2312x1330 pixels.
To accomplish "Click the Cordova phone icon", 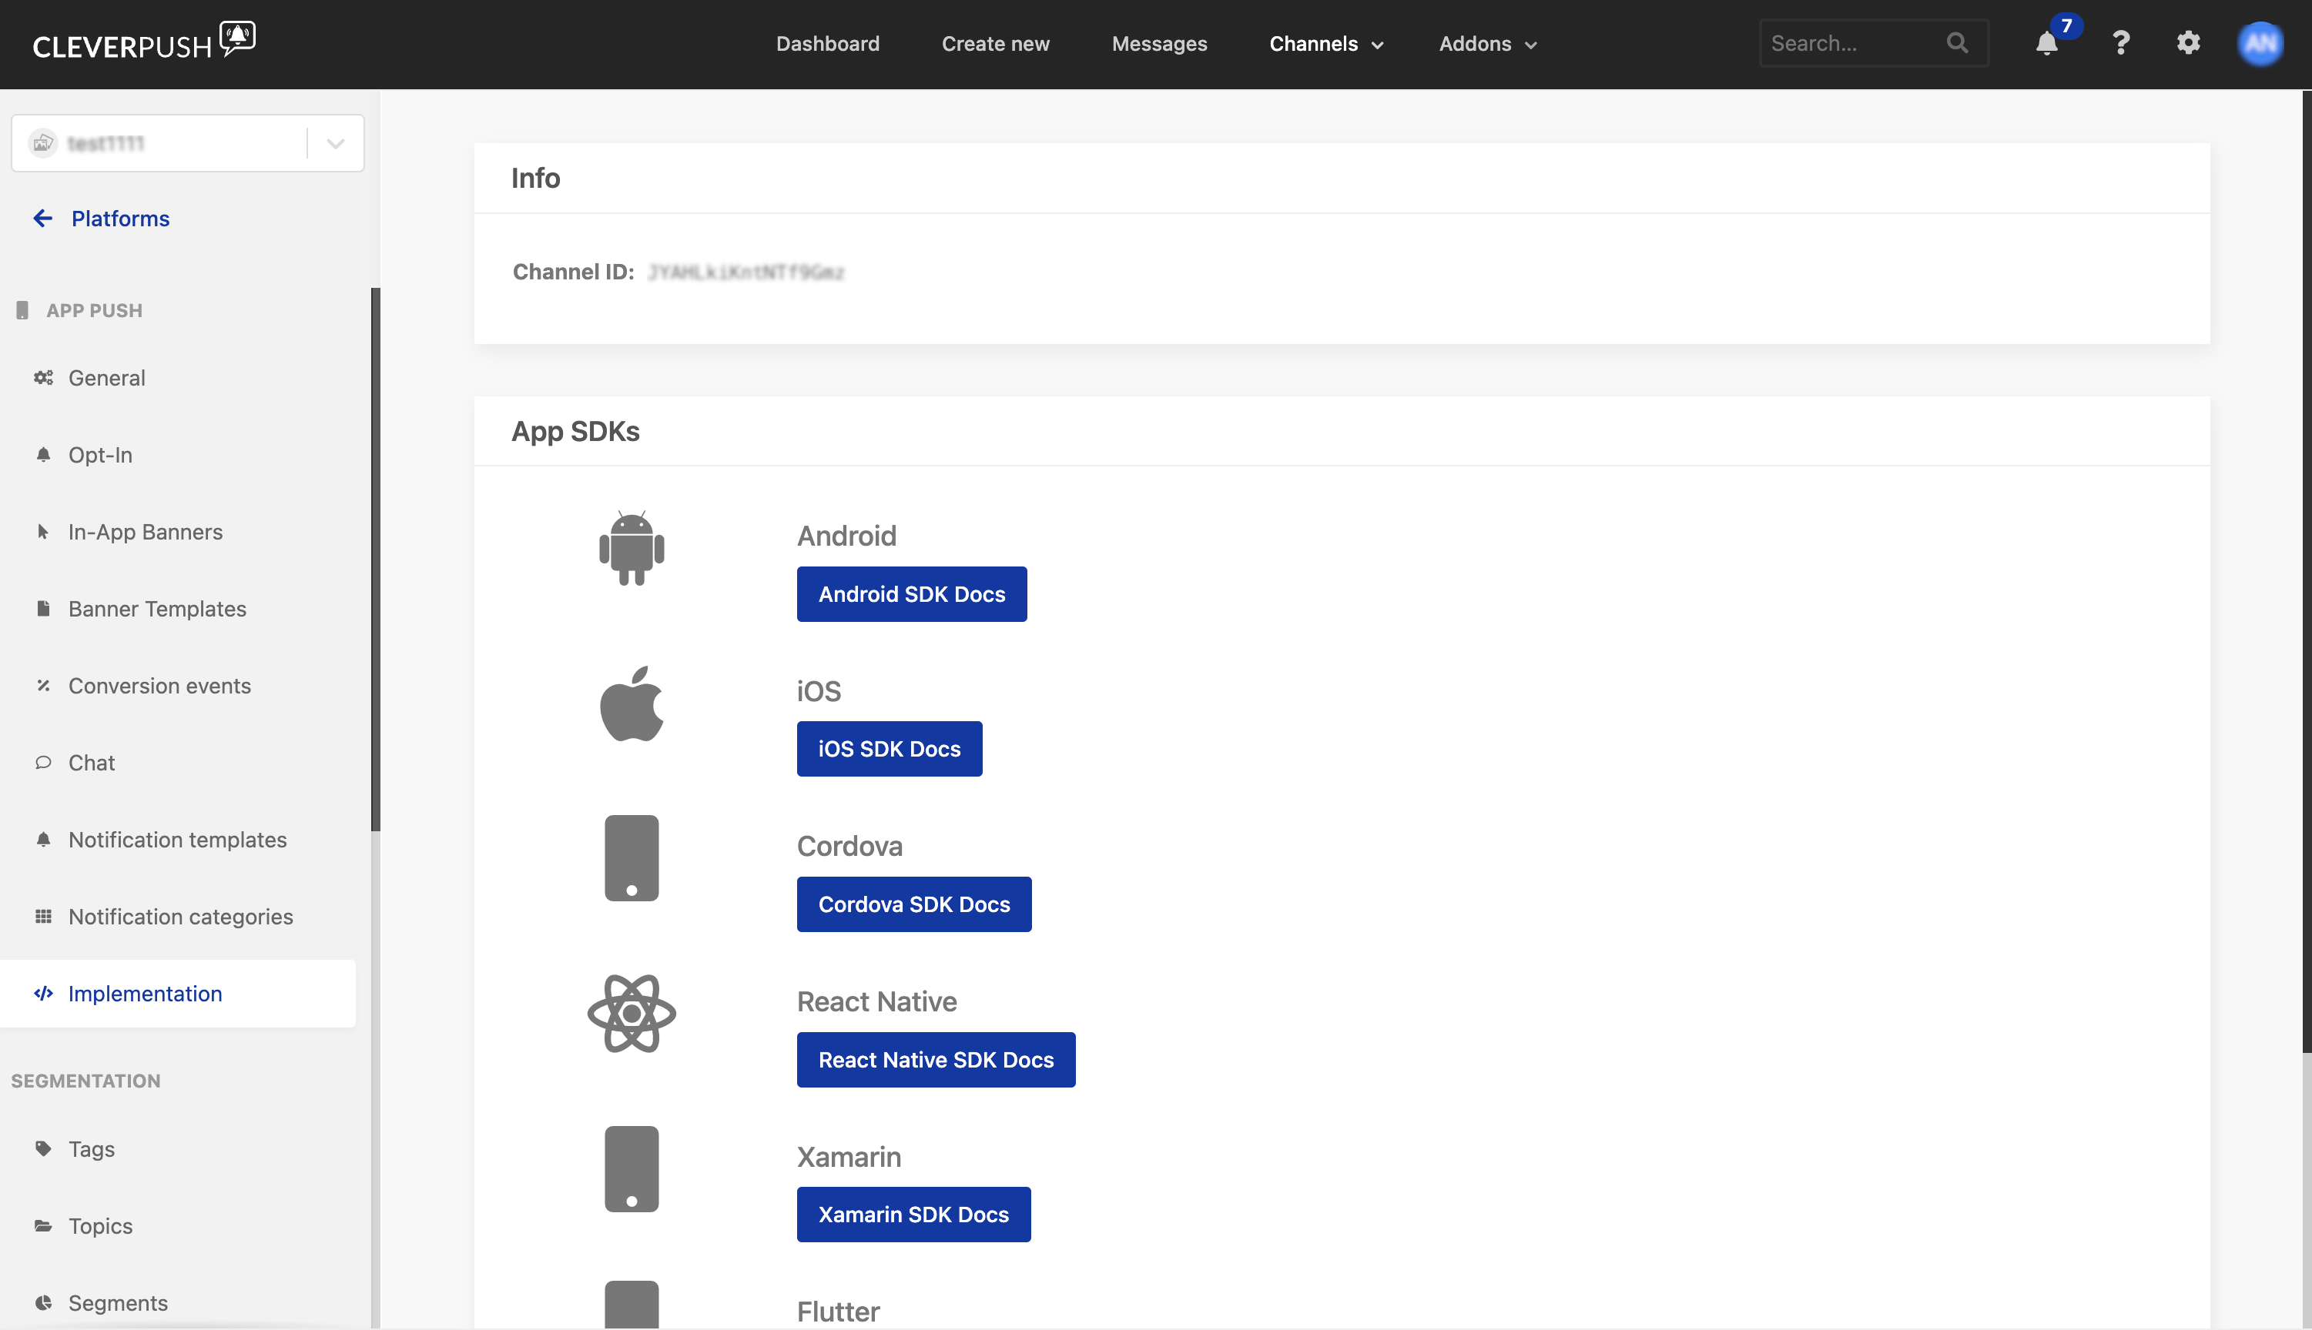I will (x=632, y=857).
